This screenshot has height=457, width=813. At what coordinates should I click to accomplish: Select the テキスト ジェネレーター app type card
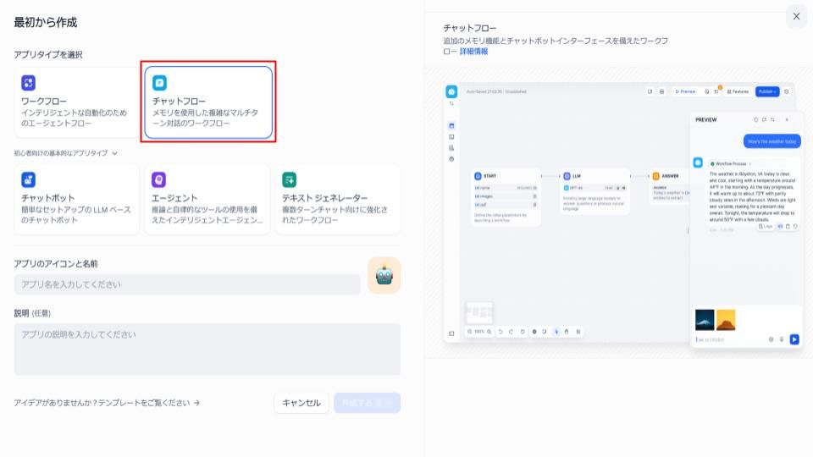click(x=337, y=200)
